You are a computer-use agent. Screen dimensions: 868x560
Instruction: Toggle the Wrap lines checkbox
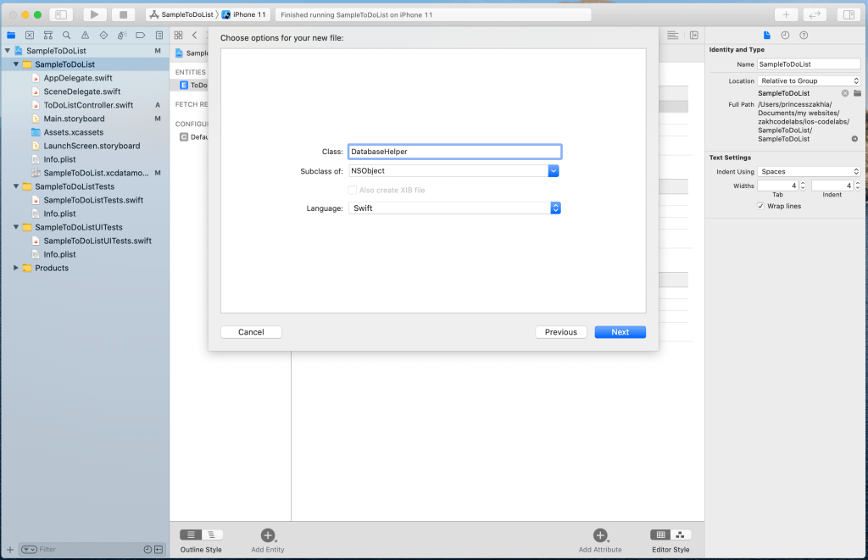point(760,206)
